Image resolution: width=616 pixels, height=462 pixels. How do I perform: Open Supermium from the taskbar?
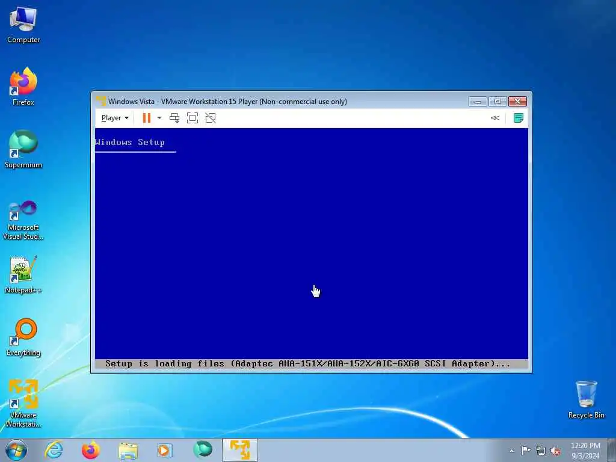[203, 450]
